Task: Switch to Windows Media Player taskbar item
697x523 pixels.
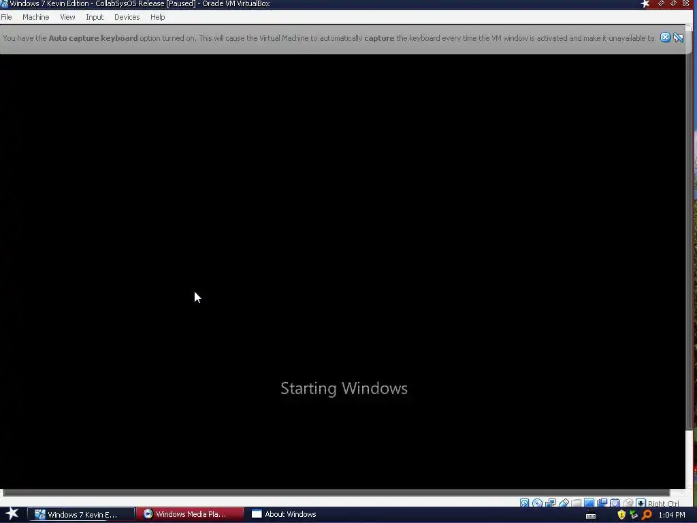Action: (x=190, y=514)
